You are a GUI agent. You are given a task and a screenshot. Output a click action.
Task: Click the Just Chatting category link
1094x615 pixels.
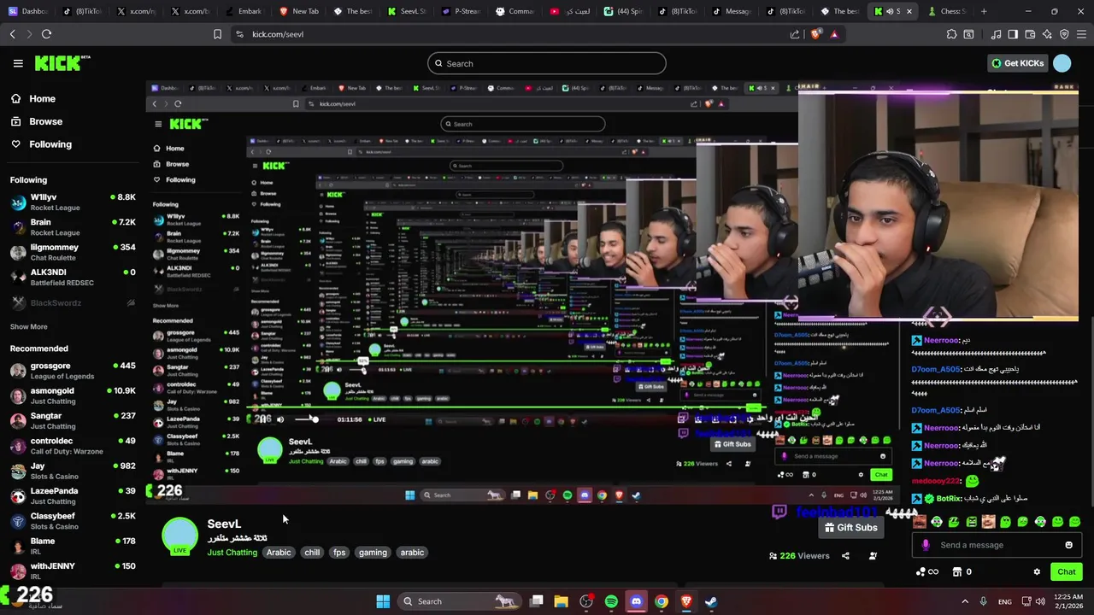pyautogui.click(x=232, y=553)
